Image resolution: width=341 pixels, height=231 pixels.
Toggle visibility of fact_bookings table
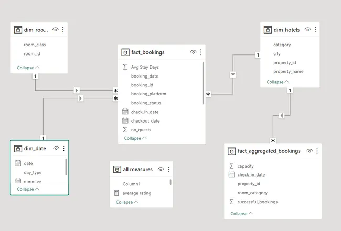tap(194, 52)
